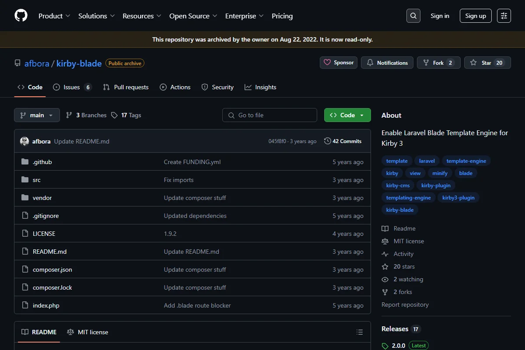This screenshot has width=525, height=350.
Task: Star the kirby-blade repository
Action: pos(487,63)
